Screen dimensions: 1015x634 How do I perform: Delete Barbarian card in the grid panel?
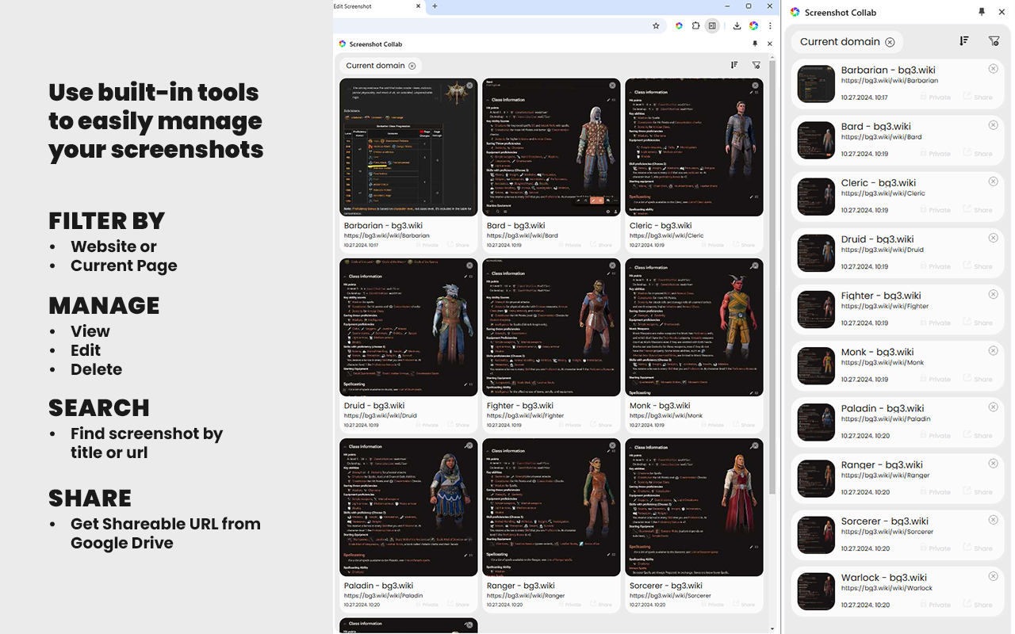(x=469, y=86)
